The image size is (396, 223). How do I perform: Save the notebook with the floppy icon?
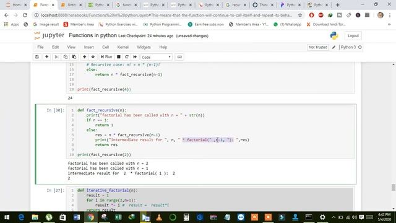pos(37,57)
